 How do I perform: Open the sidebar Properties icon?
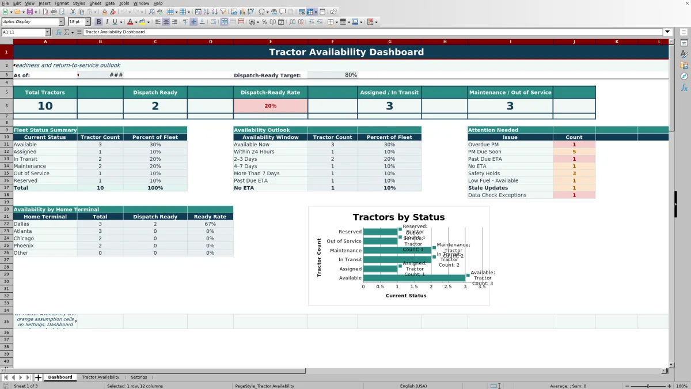(684, 43)
